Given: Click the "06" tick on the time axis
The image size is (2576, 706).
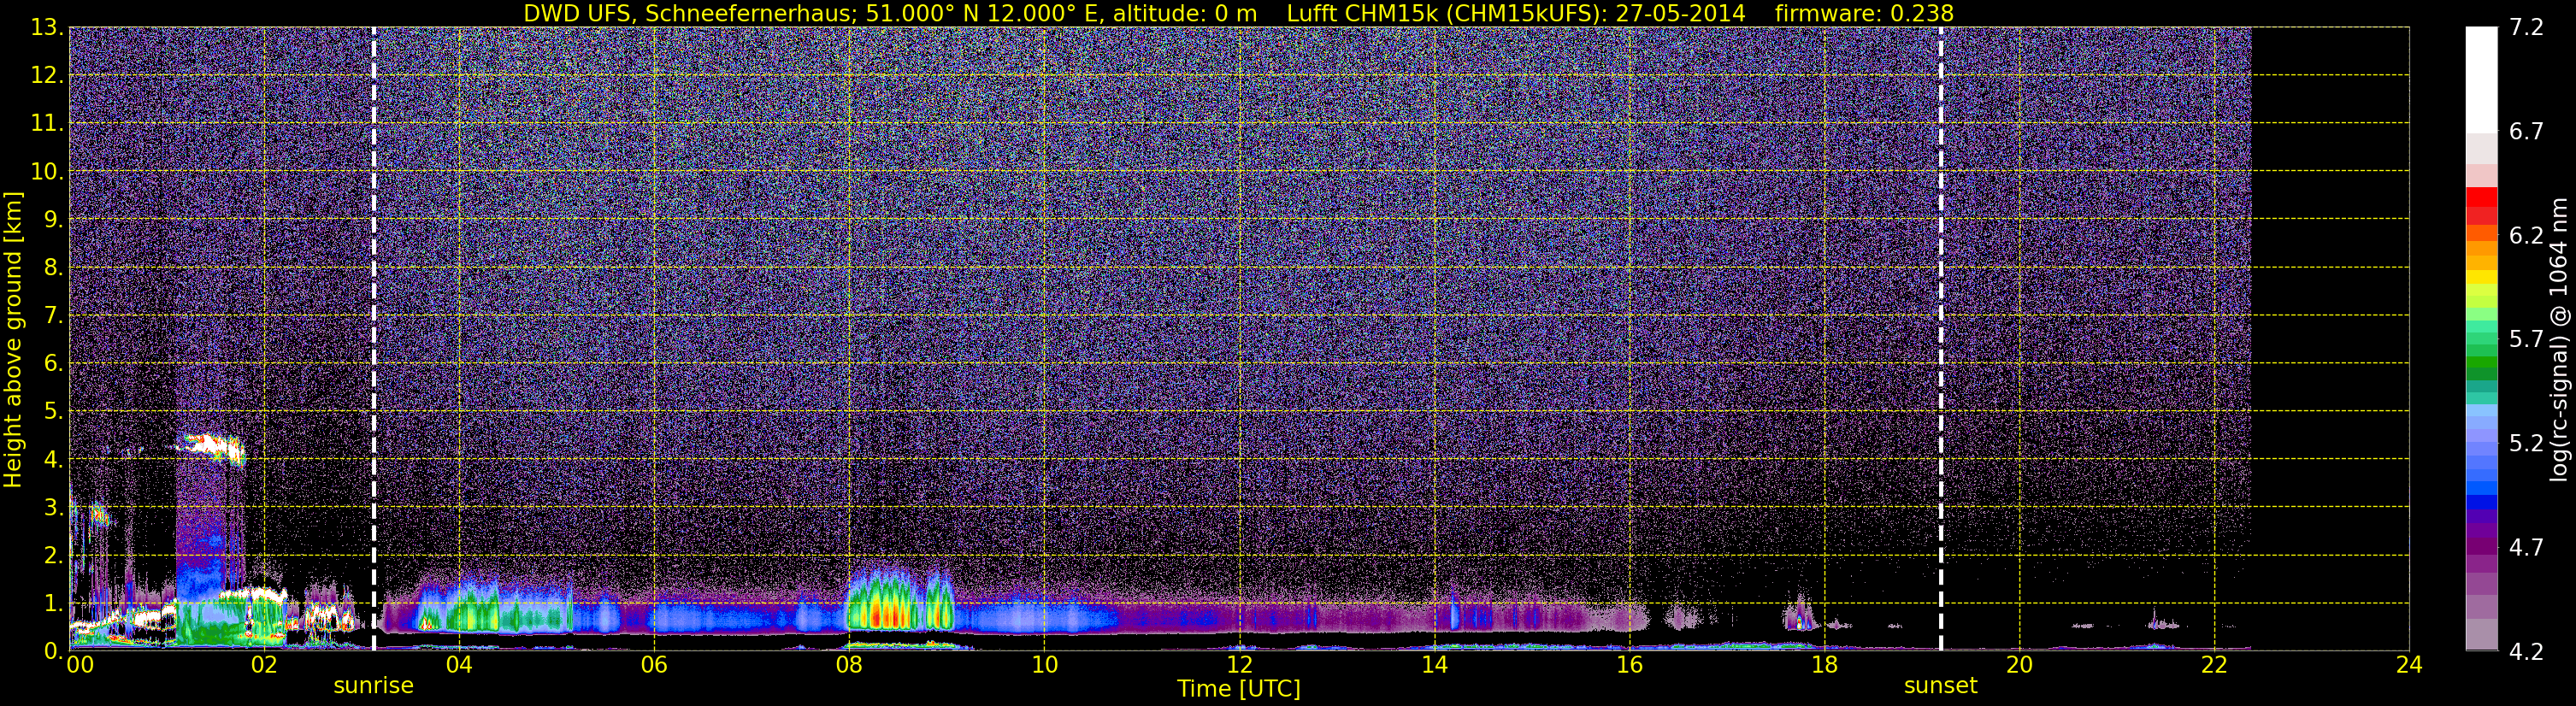Looking at the screenshot, I should (x=654, y=665).
